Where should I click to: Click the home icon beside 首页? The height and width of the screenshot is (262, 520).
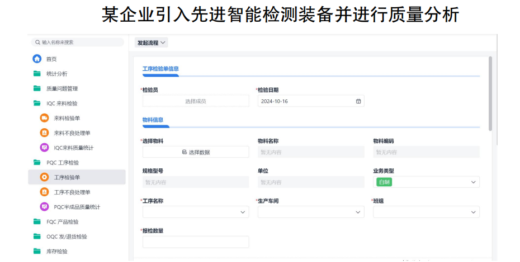tap(37, 59)
